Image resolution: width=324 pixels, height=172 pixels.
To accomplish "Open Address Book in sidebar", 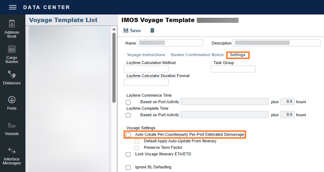I will (x=12, y=29).
